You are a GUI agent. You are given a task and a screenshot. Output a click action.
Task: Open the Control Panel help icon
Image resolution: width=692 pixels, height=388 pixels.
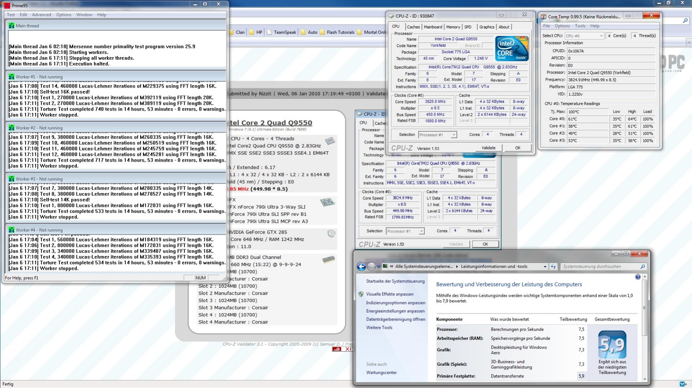[638, 277]
